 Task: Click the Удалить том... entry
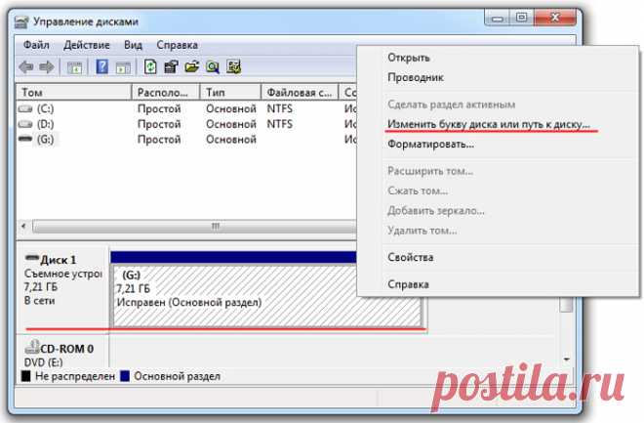coord(423,231)
